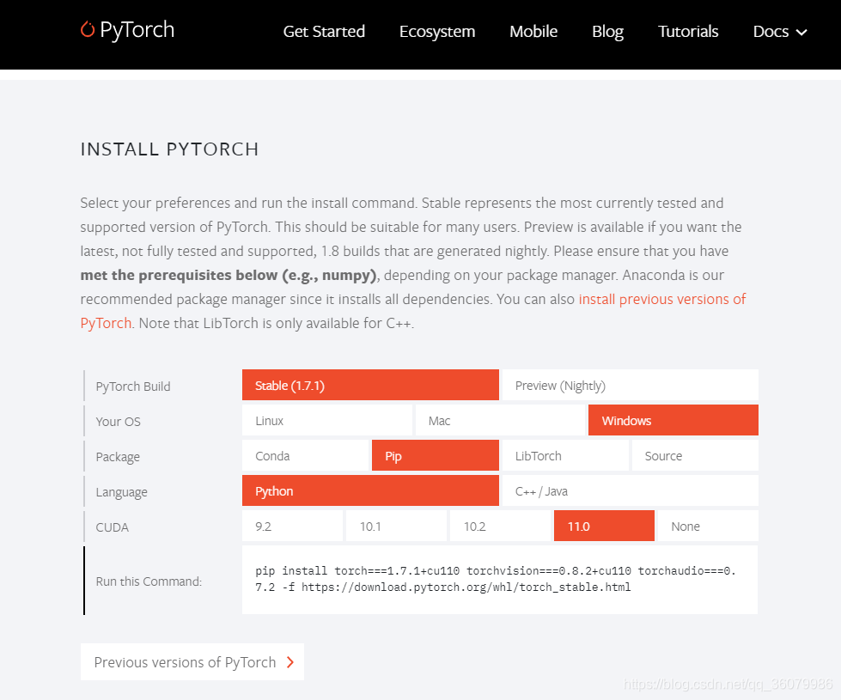
Task: Select the Preview (Nightly) build option
Action: point(630,385)
